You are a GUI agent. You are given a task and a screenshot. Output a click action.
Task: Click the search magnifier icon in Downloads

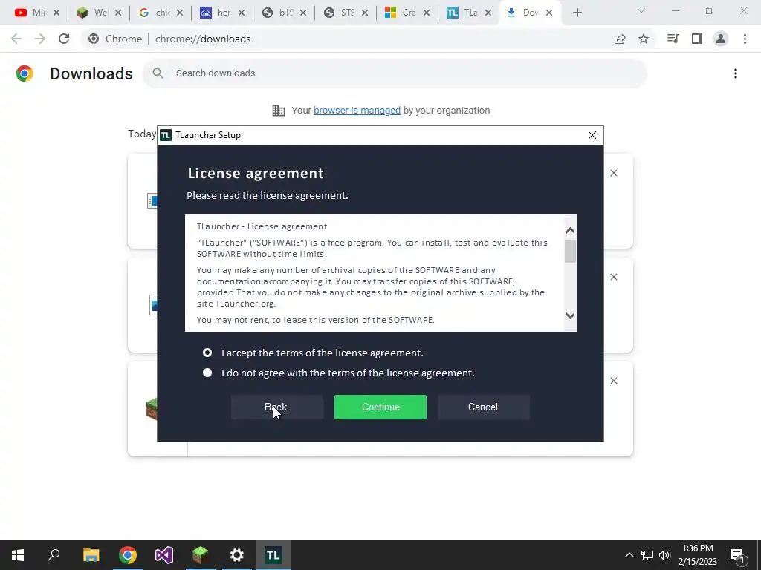[x=158, y=73]
